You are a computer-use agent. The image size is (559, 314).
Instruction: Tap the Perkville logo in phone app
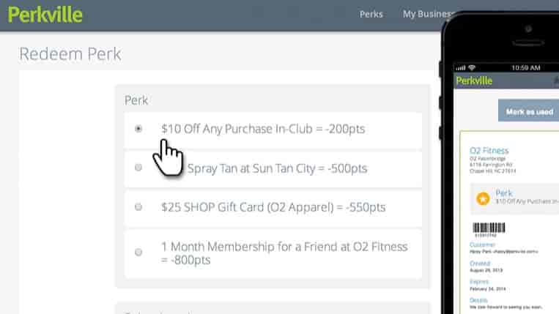point(474,81)
